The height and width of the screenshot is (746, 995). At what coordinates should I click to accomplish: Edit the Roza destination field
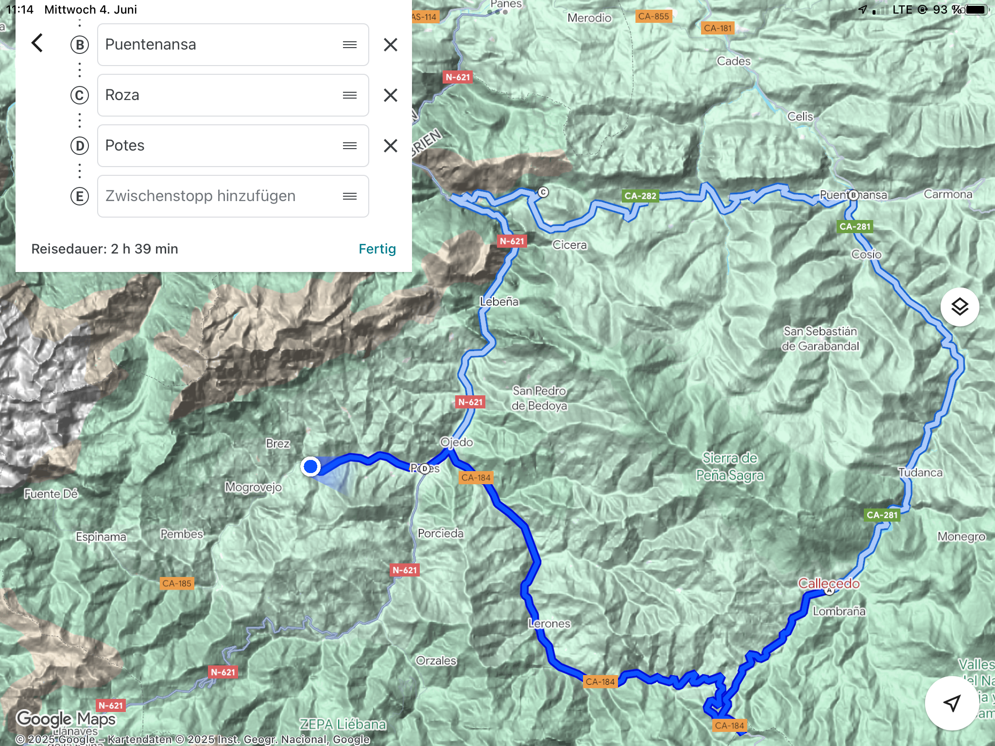(x=233, y=95)
